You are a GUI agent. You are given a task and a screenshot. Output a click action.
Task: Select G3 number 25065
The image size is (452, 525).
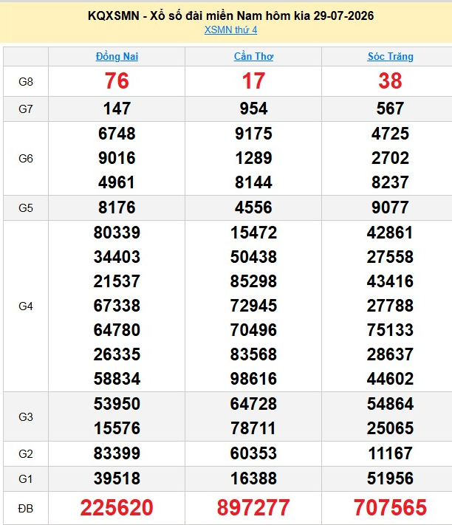pyautogui.click(x=391, y=428)
